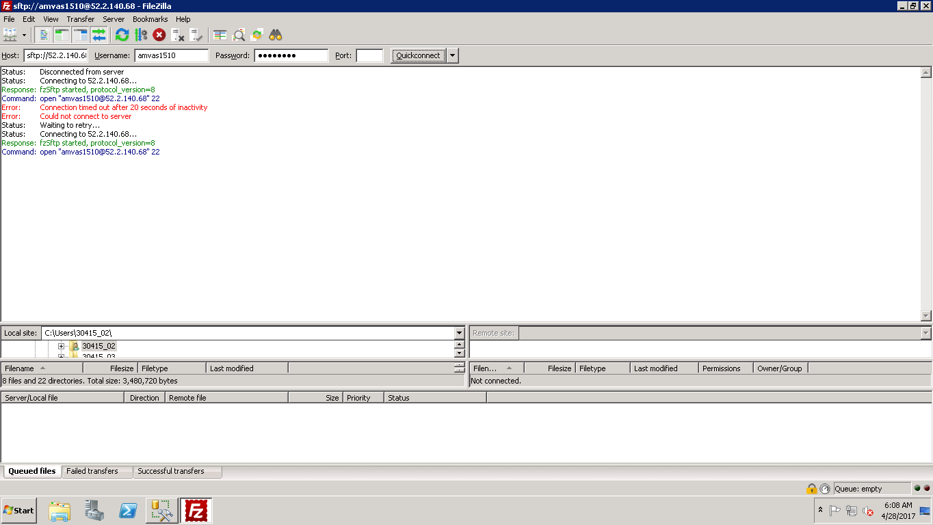Toggle message log display

pos(44,34)
